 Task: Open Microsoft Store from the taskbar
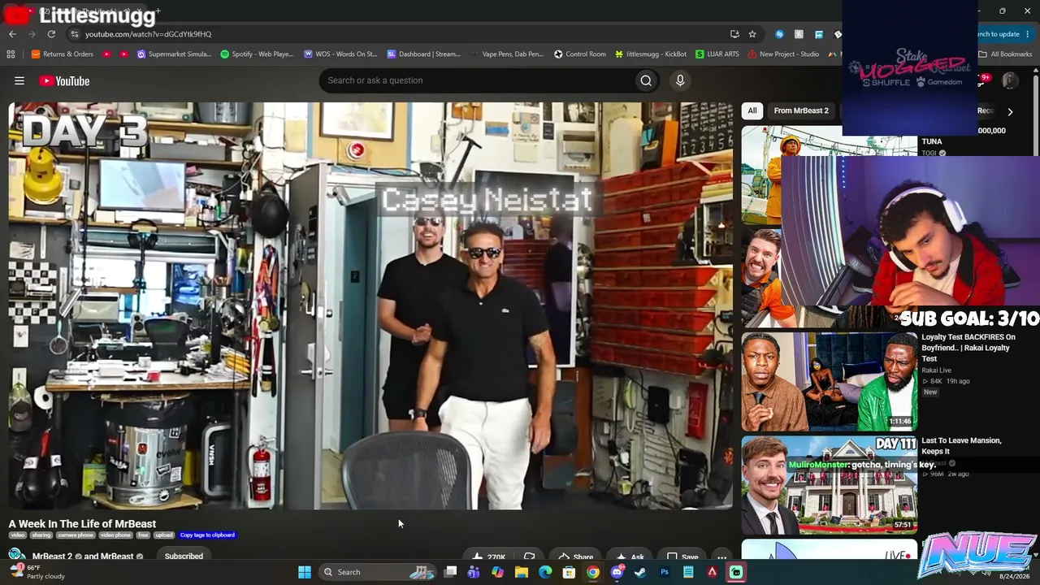point(569,572)
